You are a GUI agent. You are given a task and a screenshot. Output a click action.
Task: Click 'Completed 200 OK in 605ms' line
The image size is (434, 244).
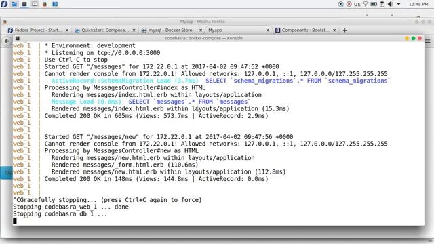coord(156,116)
